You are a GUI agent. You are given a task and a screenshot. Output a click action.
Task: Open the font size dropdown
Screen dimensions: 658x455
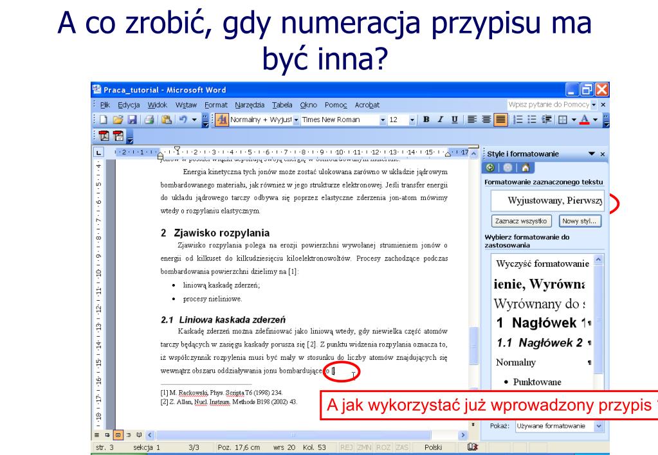click(x=412, y=120)
